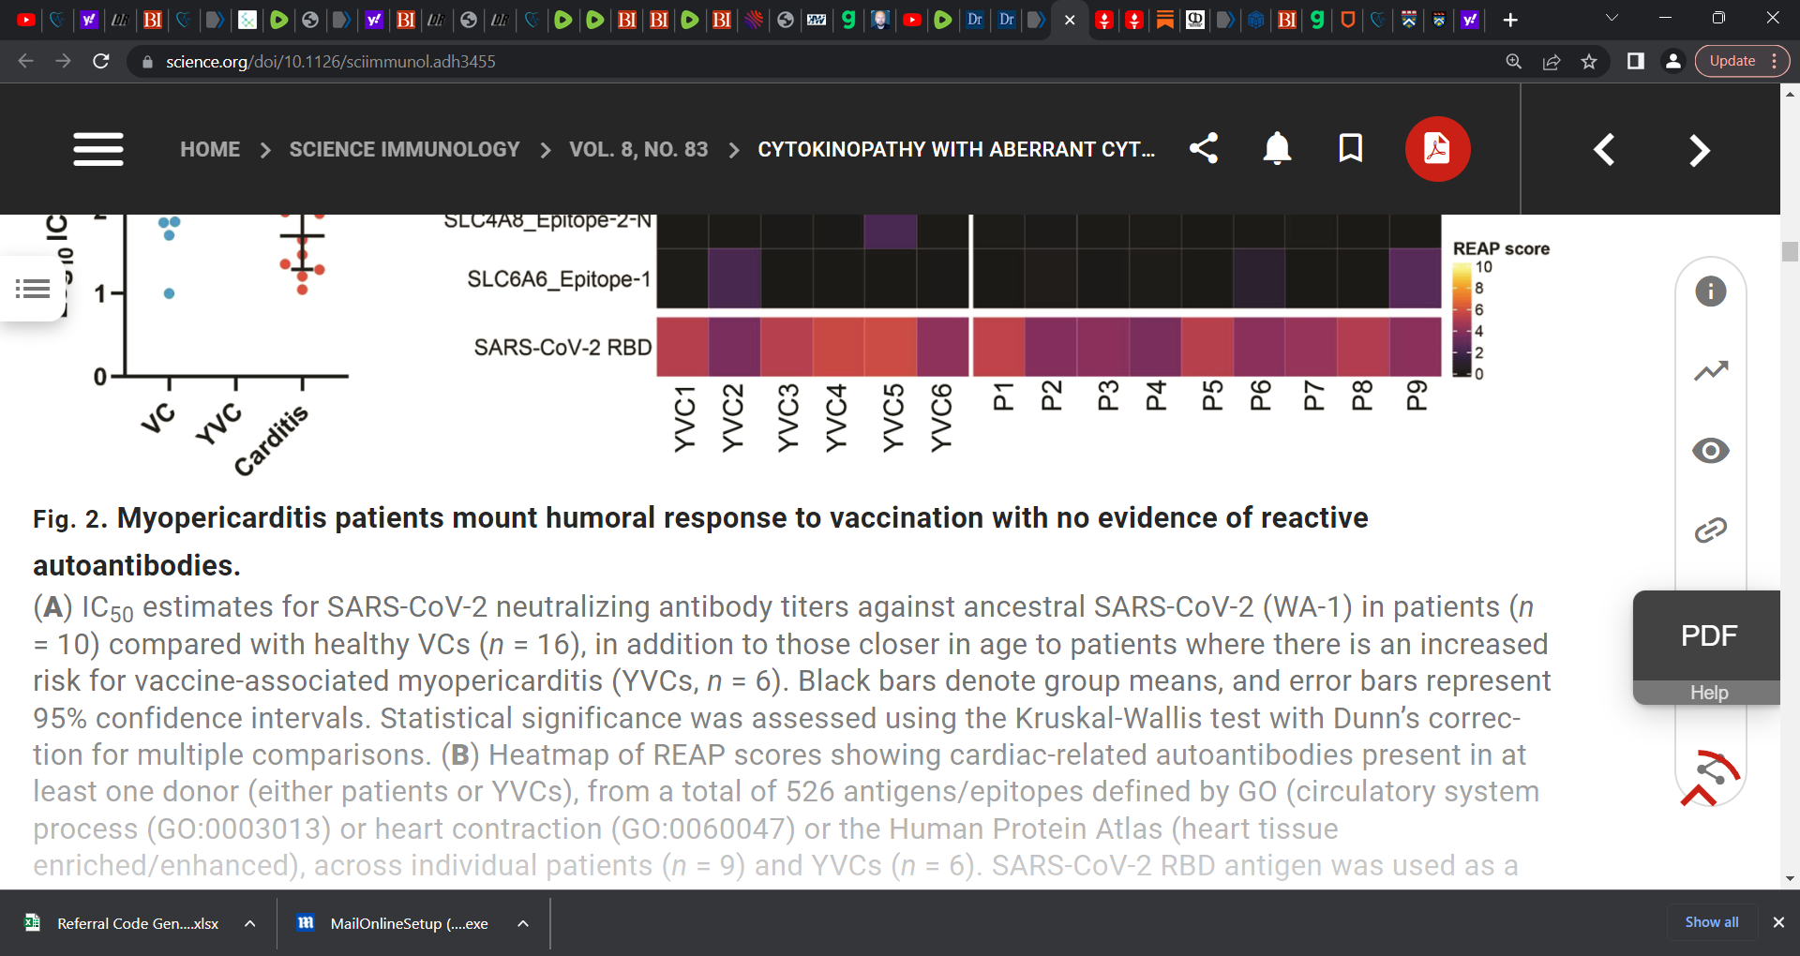Image resolution: width=1800 pixels, height=956 pixels.
Task: Bookmark the article using the header bookmark icon
Action: 1350,148
